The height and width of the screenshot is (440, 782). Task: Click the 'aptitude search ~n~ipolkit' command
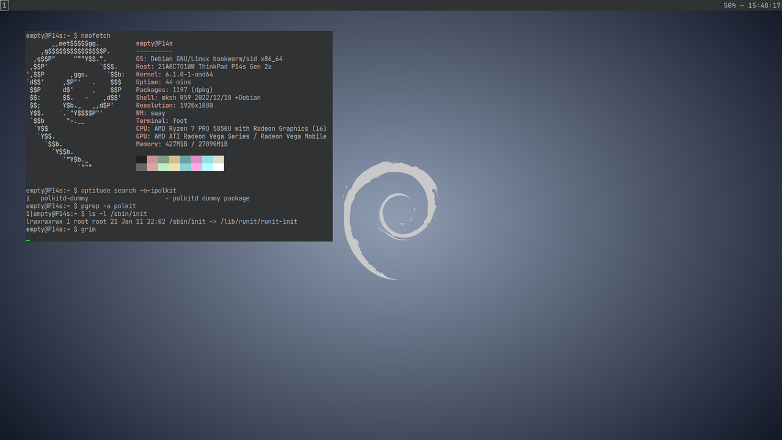coord(129,191)
